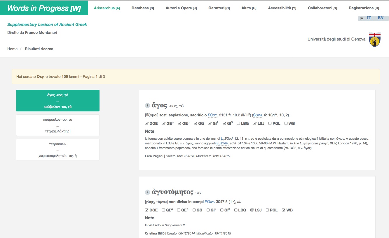Open the Accessibilità [Y] menu item
This screenshot has height=238, width=389.
pyautogui.click(x=282, y=8)
